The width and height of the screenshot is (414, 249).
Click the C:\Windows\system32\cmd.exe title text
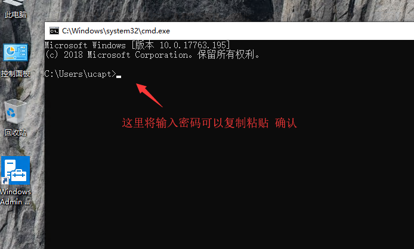pyautogui.click(x=116, y=31)
